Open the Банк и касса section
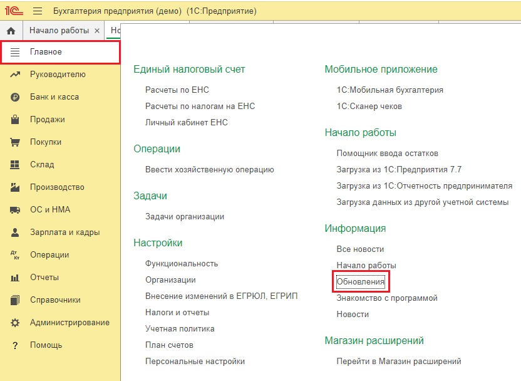 (54, 97)
